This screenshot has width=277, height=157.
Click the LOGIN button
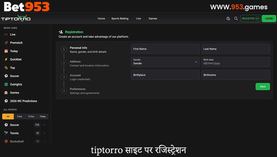click(269, 19)
